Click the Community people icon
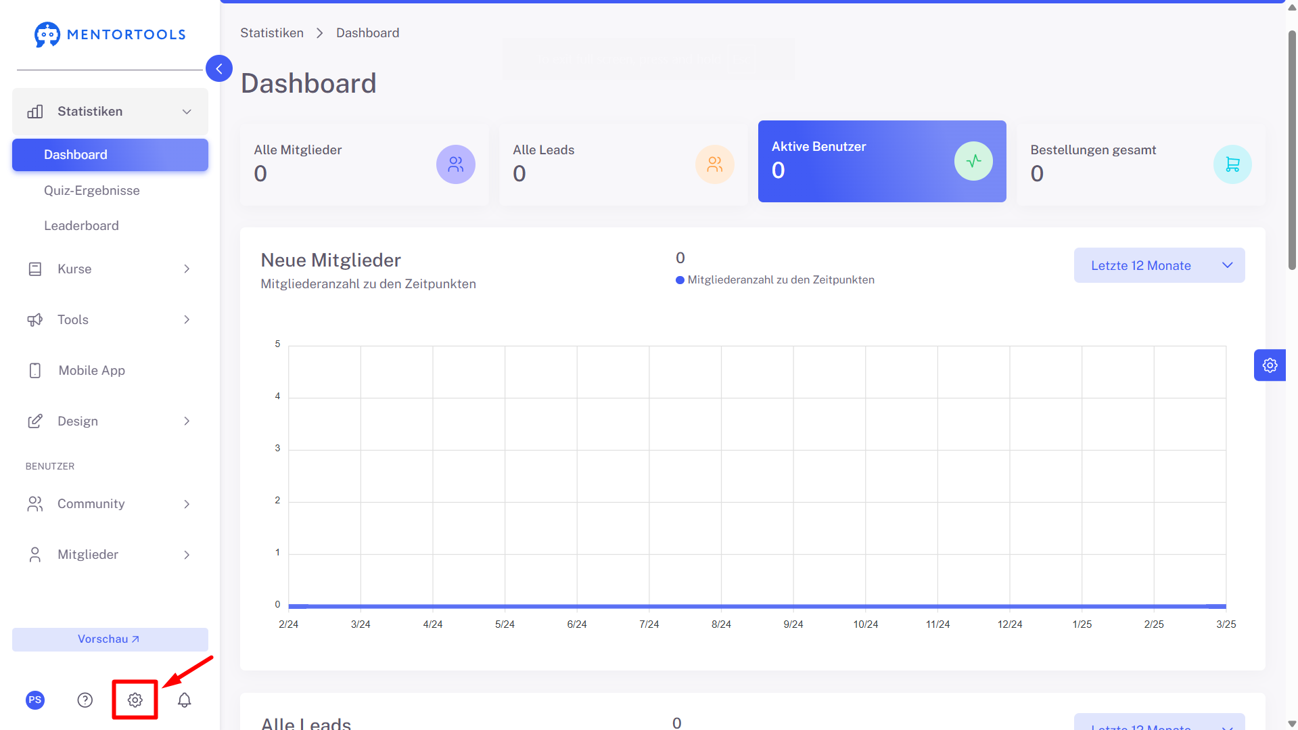 [x=35, y=504]
